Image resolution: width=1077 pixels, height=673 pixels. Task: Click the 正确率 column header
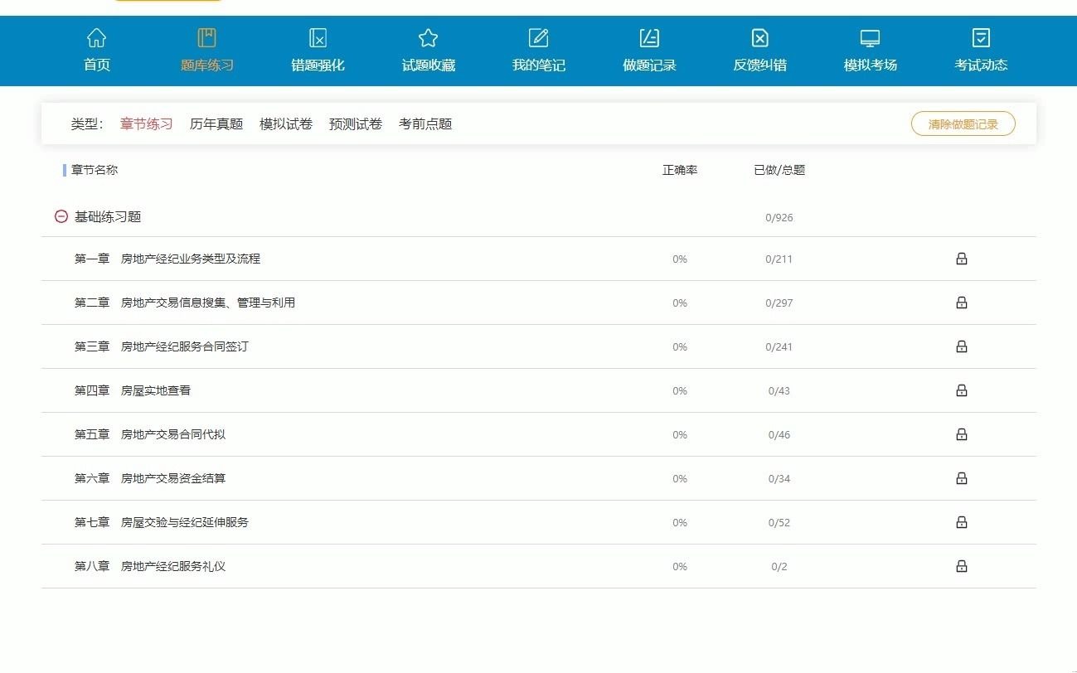tap(680, 170)
